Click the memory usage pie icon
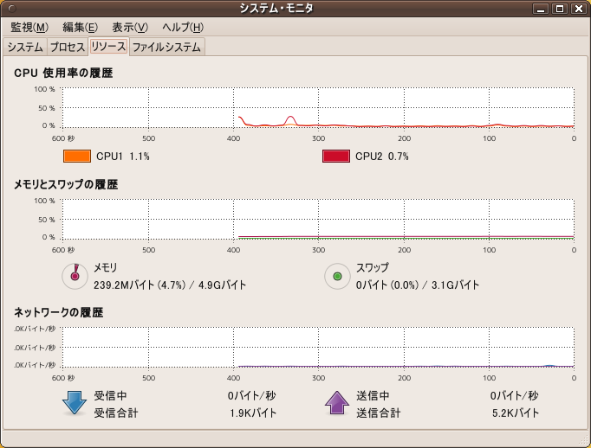This screenshot has height=448, width=591. pos(75,276)
